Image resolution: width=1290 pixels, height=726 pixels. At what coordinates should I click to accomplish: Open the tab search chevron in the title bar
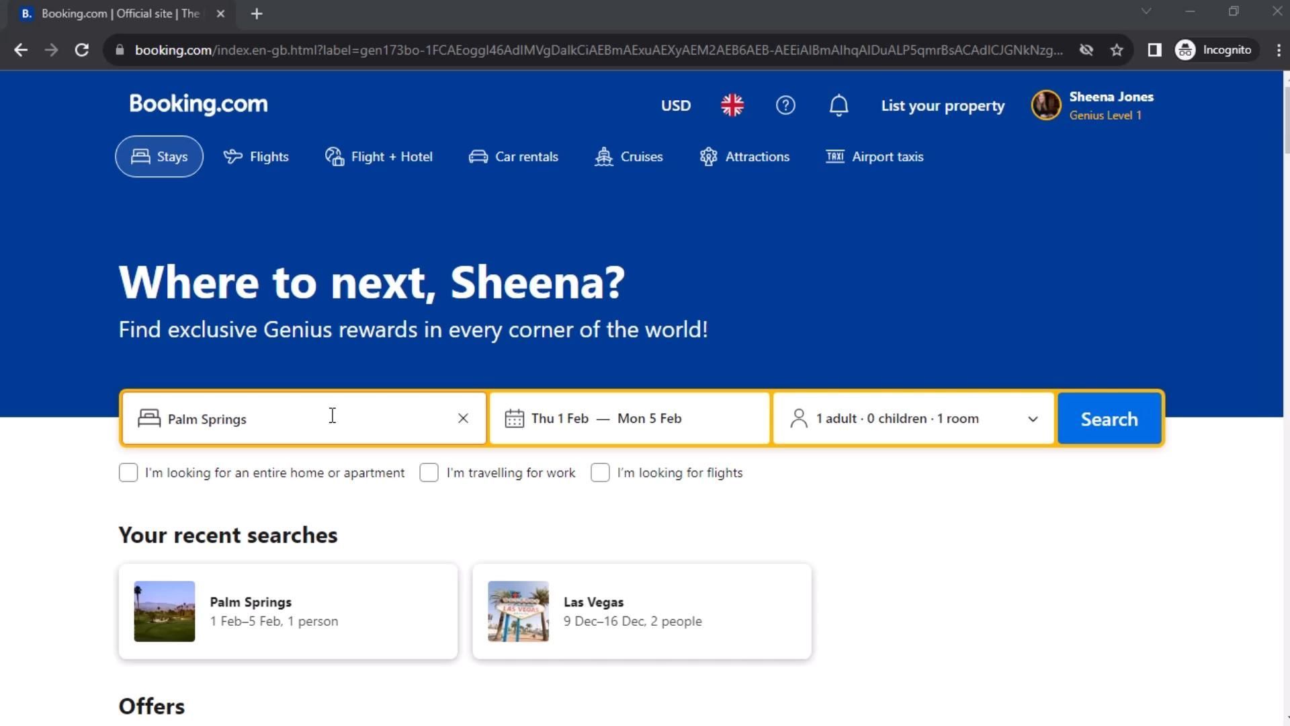[1146, 11]
